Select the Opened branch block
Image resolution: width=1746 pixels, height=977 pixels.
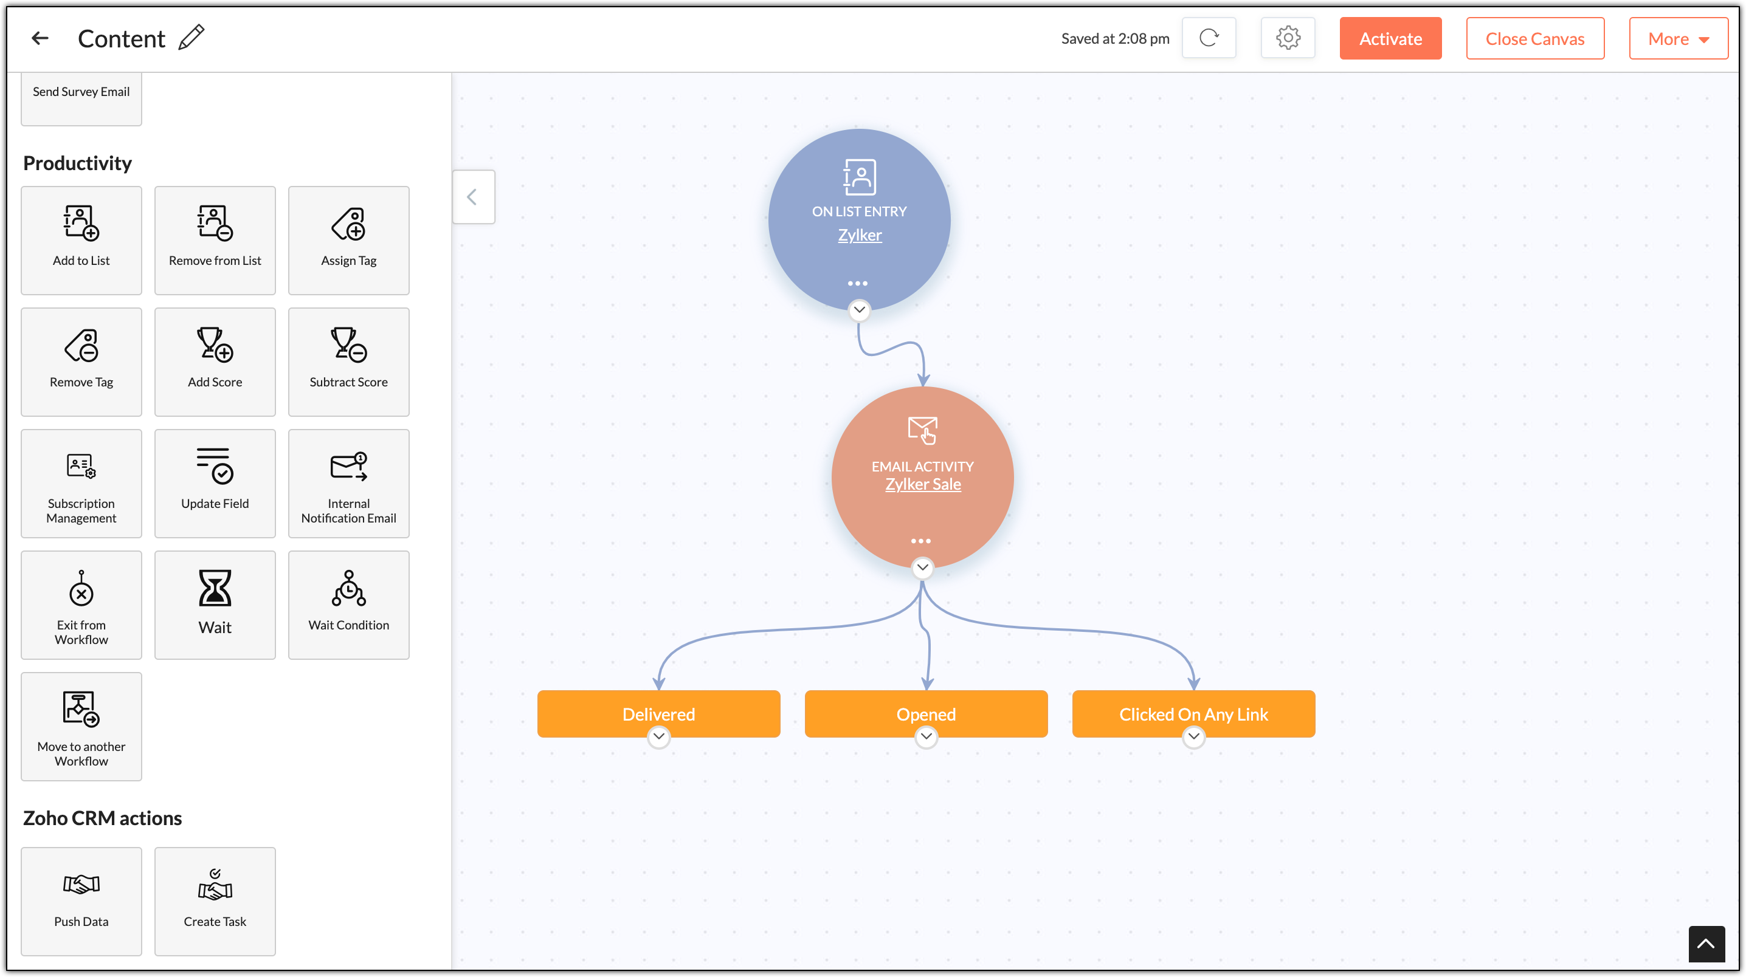coord(926,714)
